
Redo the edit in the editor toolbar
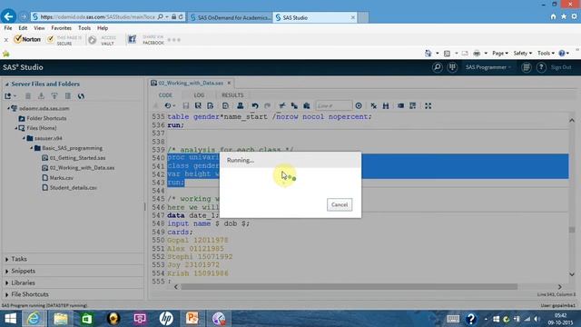267,106
